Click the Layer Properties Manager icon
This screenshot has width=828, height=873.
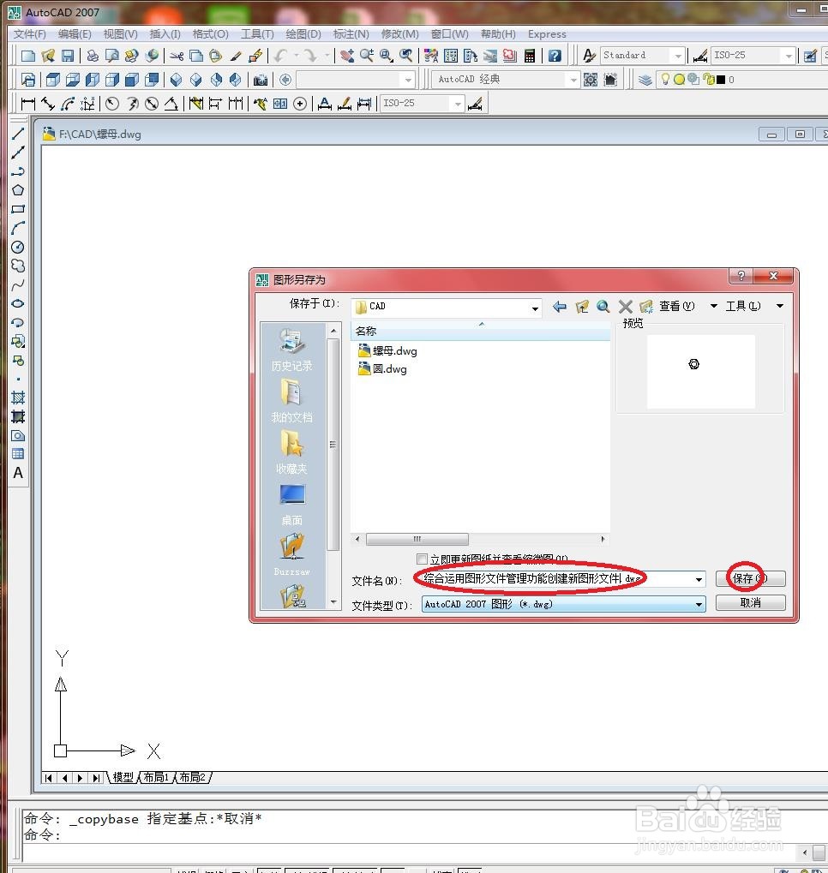click(645, 80)
